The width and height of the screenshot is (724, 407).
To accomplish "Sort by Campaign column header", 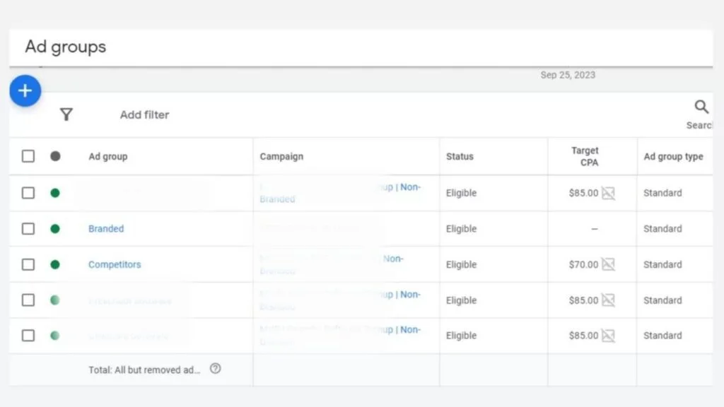I will [x=281, y=156].
